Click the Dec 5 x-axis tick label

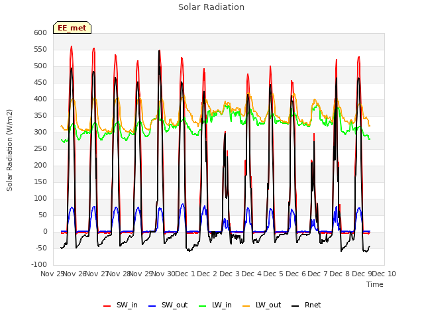pyautogui.click(x=274, y=274)
